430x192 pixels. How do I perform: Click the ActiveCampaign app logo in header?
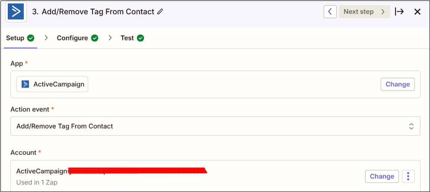[16, 12]
